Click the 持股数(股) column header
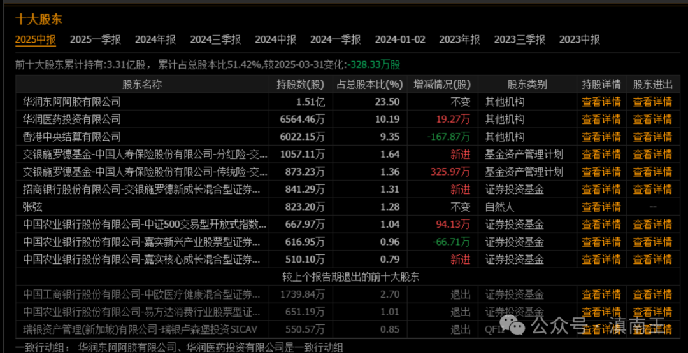688x353 pixels. click(301, 85)
